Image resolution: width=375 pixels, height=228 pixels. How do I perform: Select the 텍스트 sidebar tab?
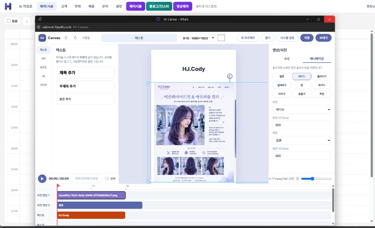(x=44, y=50)
